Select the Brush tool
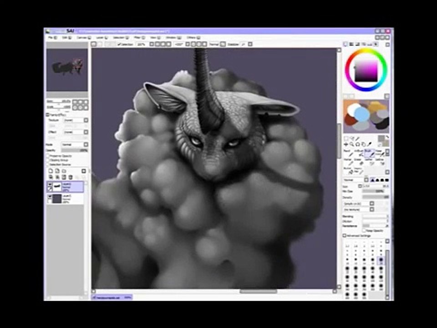 [x=369, y=153]
